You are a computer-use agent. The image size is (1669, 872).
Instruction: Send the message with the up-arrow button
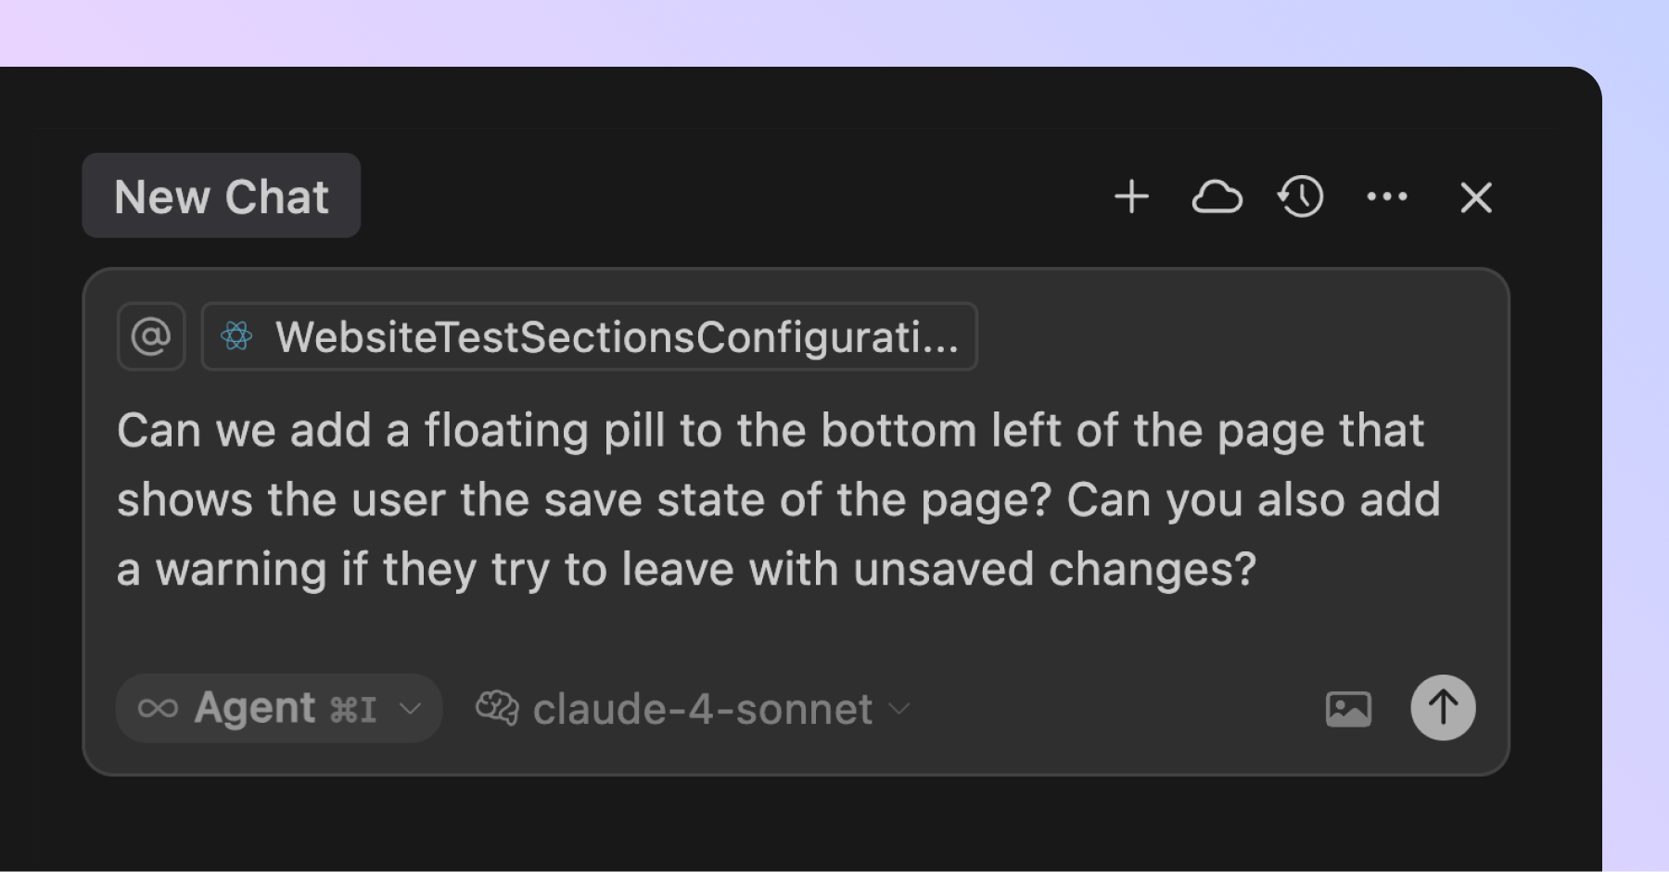click(1443, 708)
